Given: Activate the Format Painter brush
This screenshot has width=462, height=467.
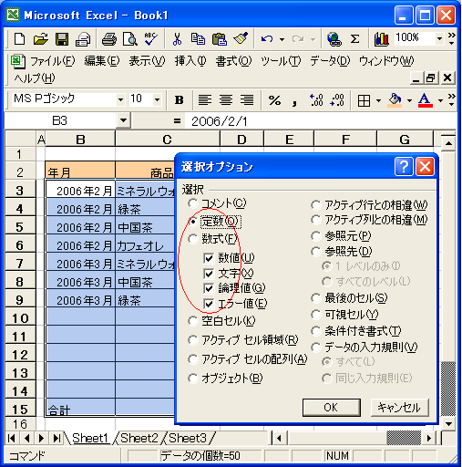Looking at the screenshot, I should pyautogui.click(x=220, y=39).
